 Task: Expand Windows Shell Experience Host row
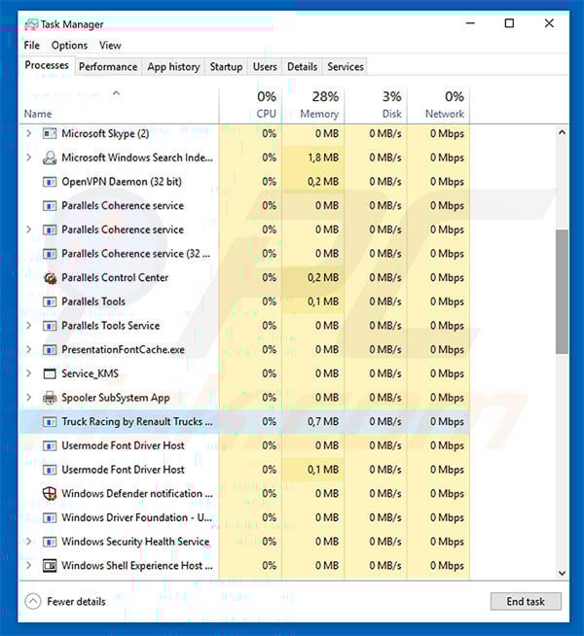coord(29,565)
